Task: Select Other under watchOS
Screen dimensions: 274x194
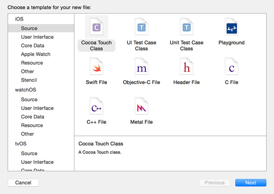Action: (41, 134)
